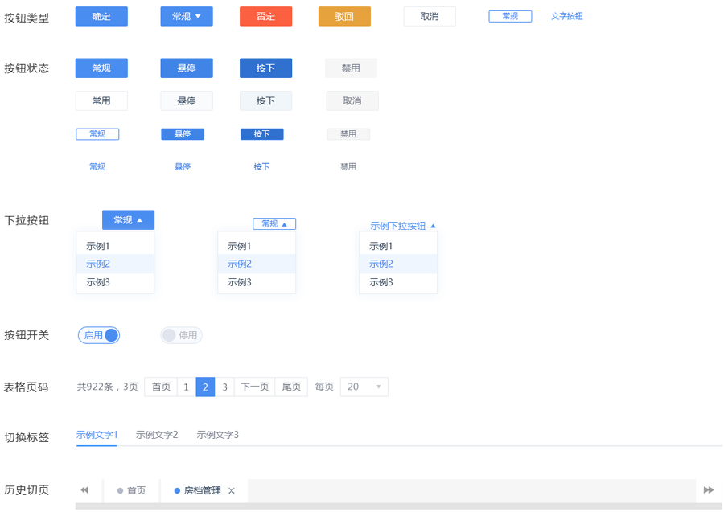Click the plain 取消 cancel button

[x=430, y=16]
